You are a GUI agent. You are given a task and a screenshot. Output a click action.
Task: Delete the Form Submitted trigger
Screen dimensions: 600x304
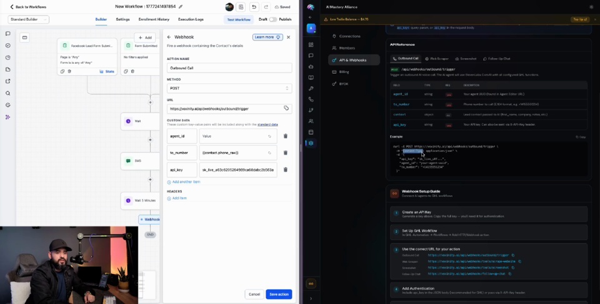[x=132, y=71]
